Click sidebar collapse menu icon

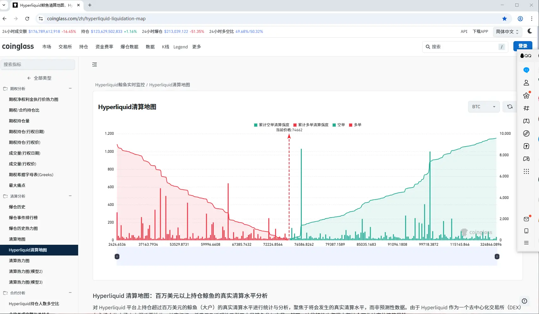[x=95, y=65]
